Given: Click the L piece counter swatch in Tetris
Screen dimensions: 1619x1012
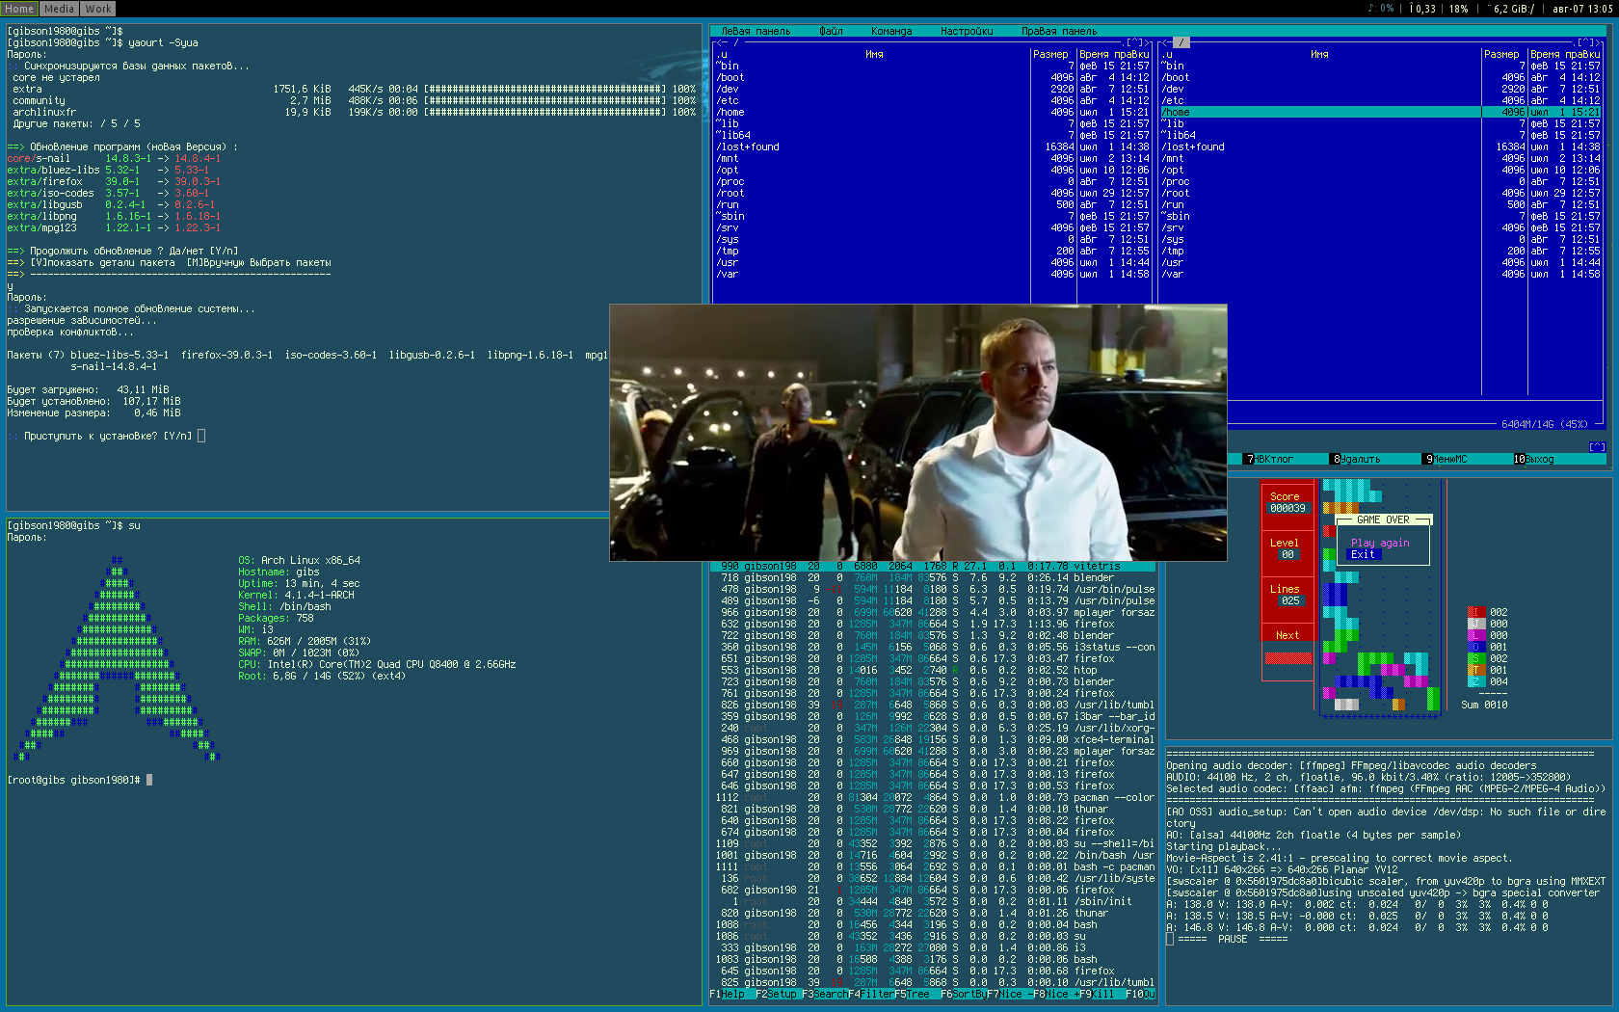Looking at the screenshot, I should click(1474, 635).
